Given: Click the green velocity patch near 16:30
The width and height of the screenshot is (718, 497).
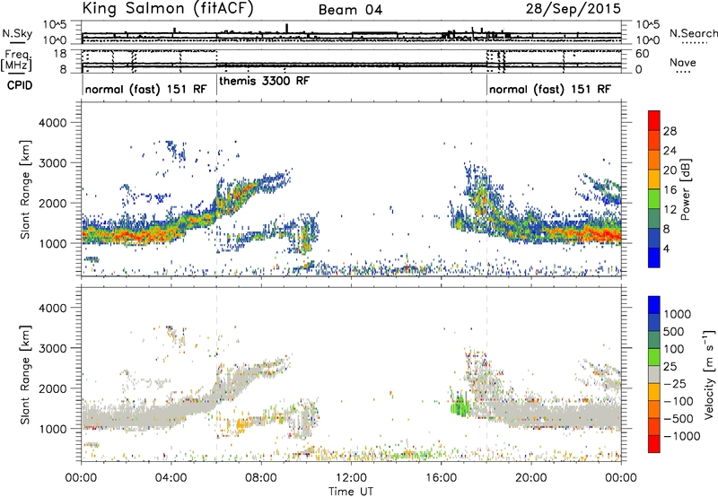Looking at the screenshot, I should (460, 405).
